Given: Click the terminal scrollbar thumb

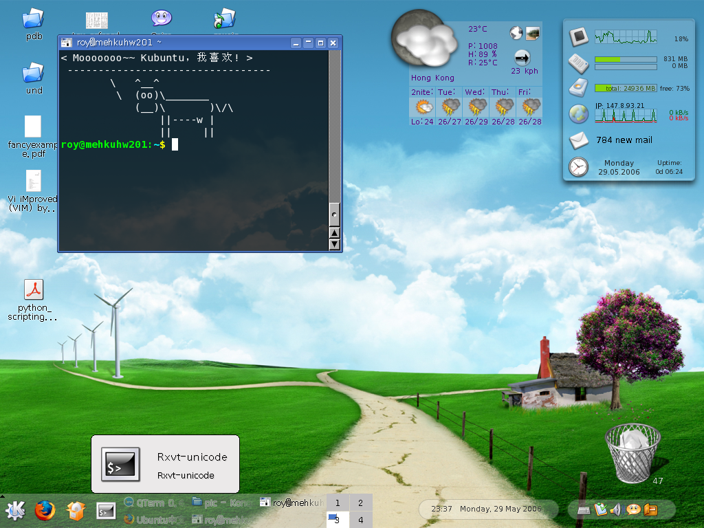Looking at the screenshot, I should tap(335, 214).
